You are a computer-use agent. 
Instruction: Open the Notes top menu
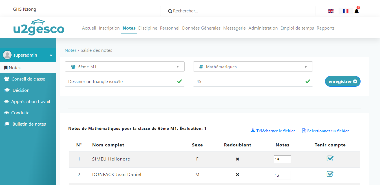click(129, 28)
